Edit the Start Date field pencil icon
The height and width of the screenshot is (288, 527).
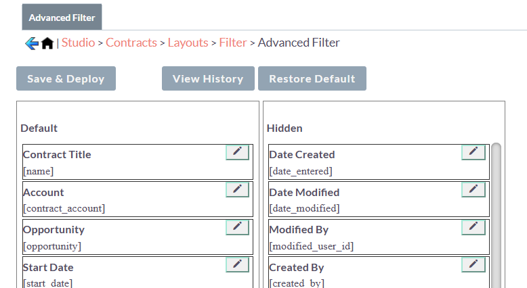[237, 265]
